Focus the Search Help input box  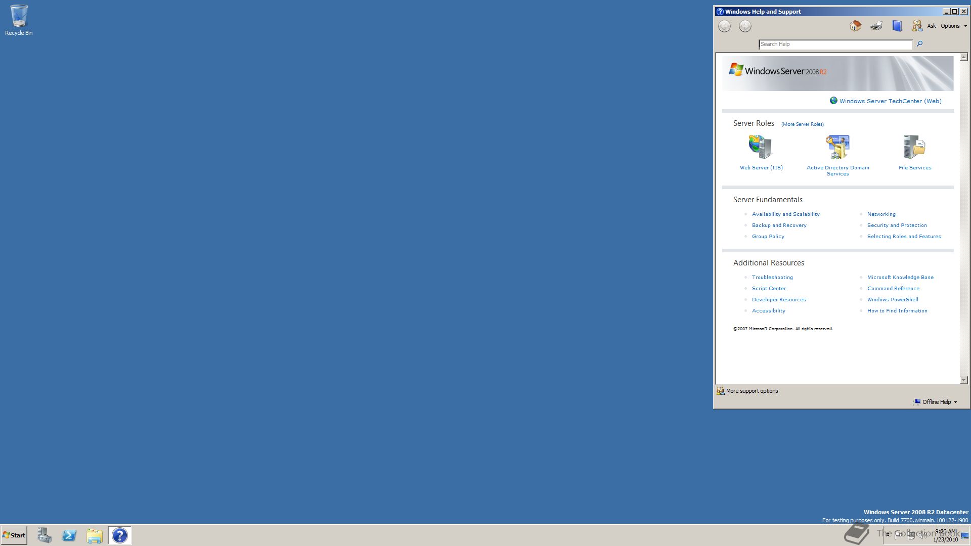835,44
